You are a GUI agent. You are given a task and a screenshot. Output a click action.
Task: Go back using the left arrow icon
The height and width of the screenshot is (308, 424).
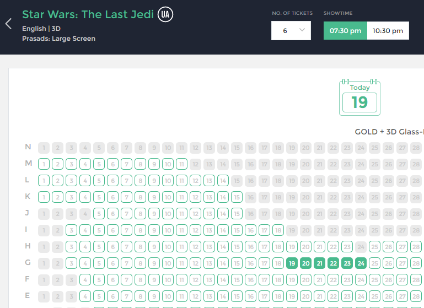(8, 24)
